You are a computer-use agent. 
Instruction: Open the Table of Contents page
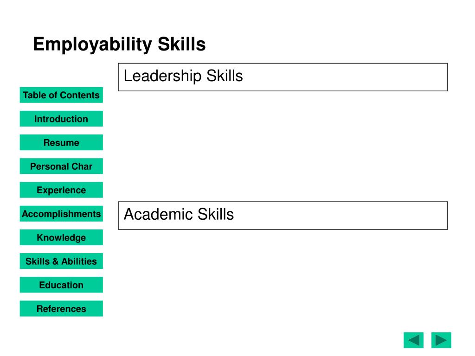pyautogui.click(x=61, y=95)
